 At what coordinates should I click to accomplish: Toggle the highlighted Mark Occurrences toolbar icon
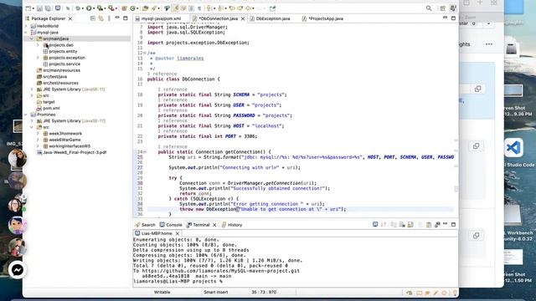pos(175,8)
